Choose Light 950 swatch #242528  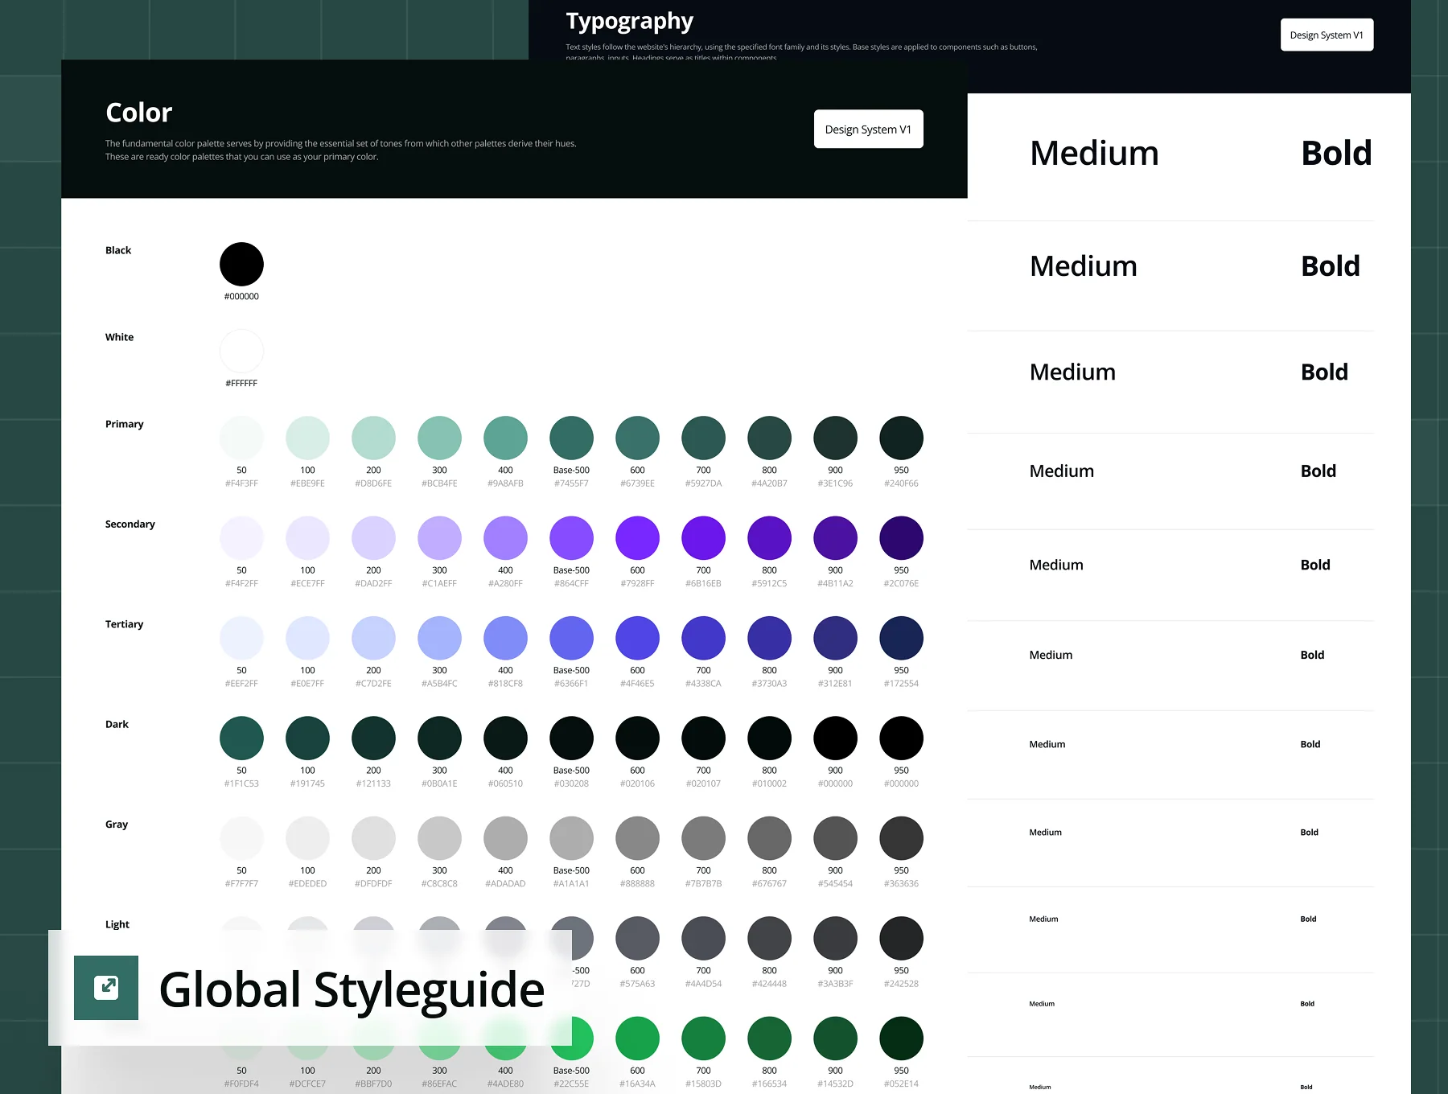(x=901, y=939)
